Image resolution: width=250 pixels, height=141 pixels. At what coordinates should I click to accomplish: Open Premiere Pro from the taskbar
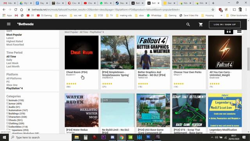(x=104, y=137)
